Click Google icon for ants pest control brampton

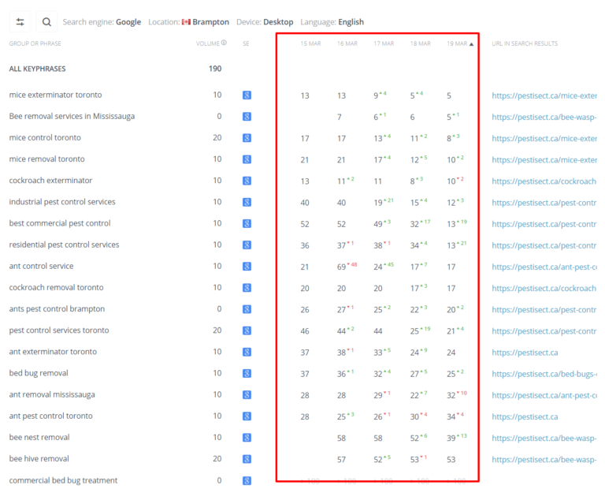pyautogui.click(x=247, y=309)
